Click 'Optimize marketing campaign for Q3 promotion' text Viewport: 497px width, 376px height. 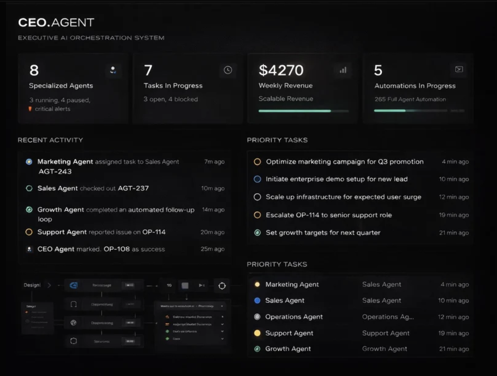tap(345, 162)
